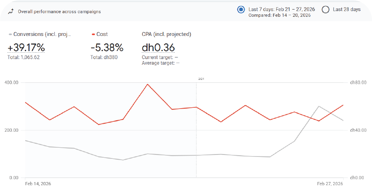The image size is (372, 194).
Task: Click the performance trend sparkle icon
Action: (x=10, y=11)
